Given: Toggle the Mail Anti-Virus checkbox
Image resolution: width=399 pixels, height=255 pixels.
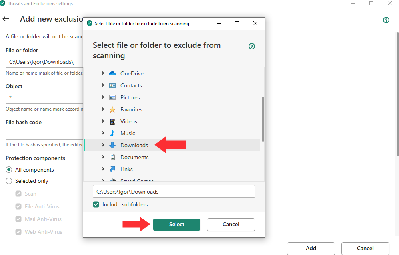Looking at the screenshot, I should click(x=18, y=219).
